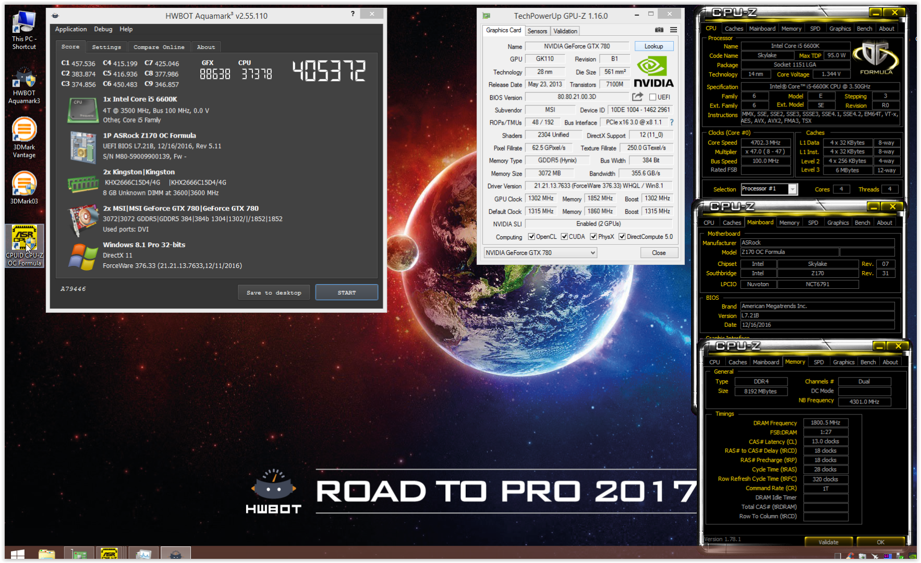Click GPU-Z screenshot camera icon
The height and width of the screenshot is (563, 921).
coord(659,30)
